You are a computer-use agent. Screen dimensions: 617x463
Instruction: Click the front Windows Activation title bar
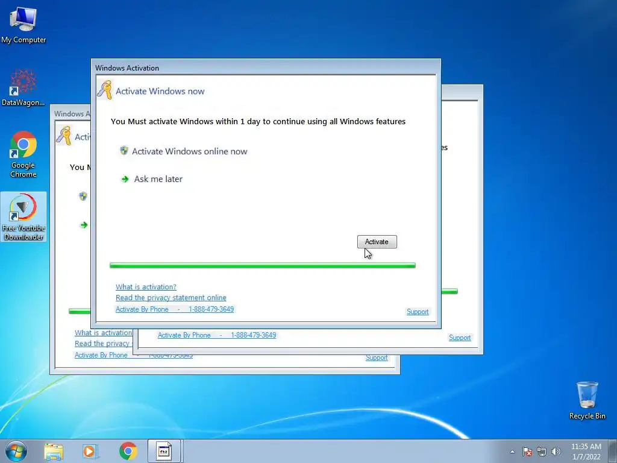pyautogui.click(x=266, y=68)
